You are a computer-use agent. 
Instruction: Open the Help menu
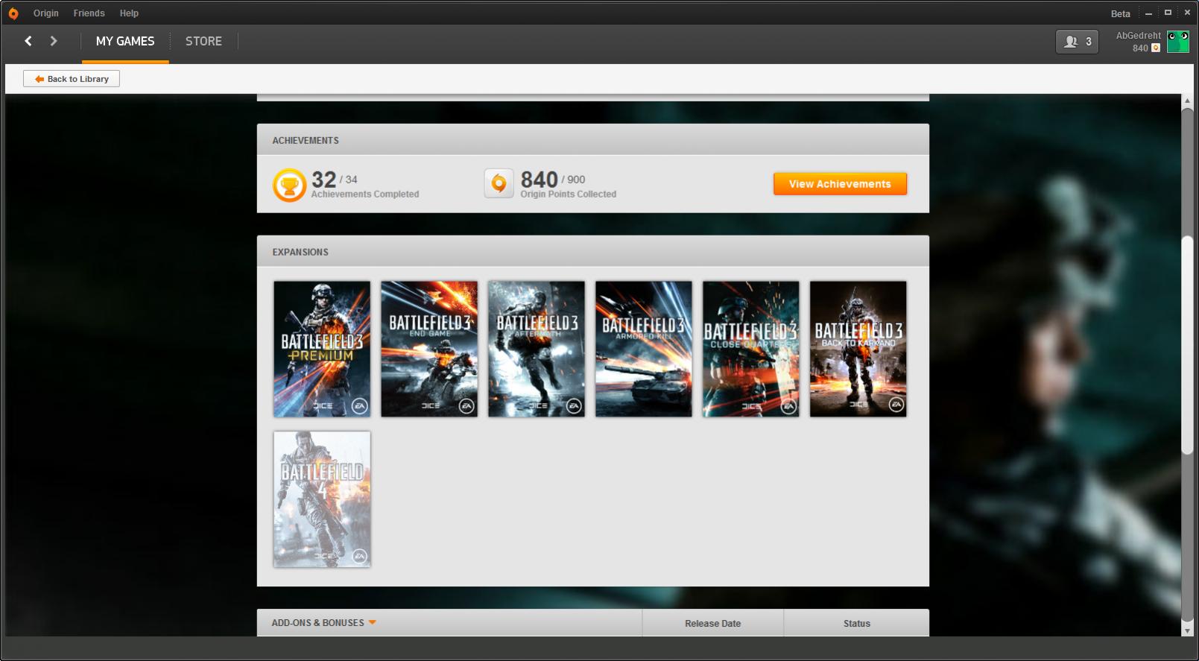point(129,13)
